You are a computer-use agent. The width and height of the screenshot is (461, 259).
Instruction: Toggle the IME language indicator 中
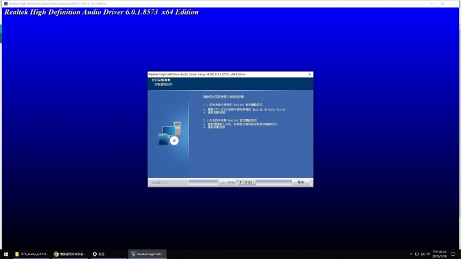[x=428, y=255]
